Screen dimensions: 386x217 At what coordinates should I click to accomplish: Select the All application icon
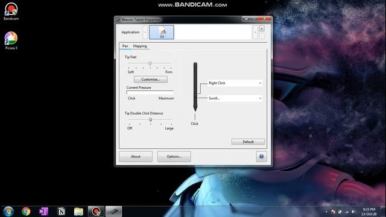pos(162,32)
